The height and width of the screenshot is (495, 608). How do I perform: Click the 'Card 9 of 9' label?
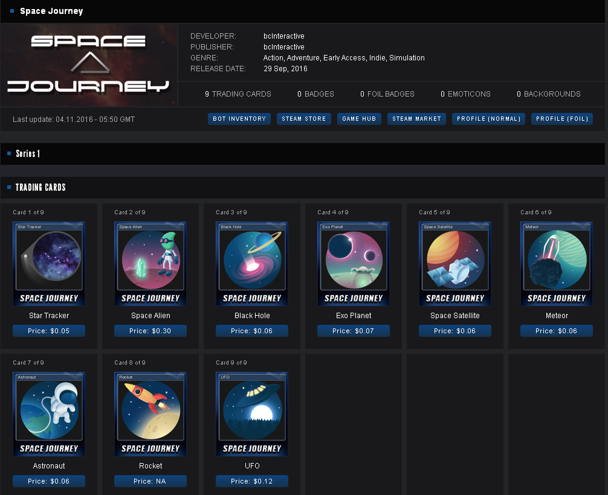pos(231,363)
